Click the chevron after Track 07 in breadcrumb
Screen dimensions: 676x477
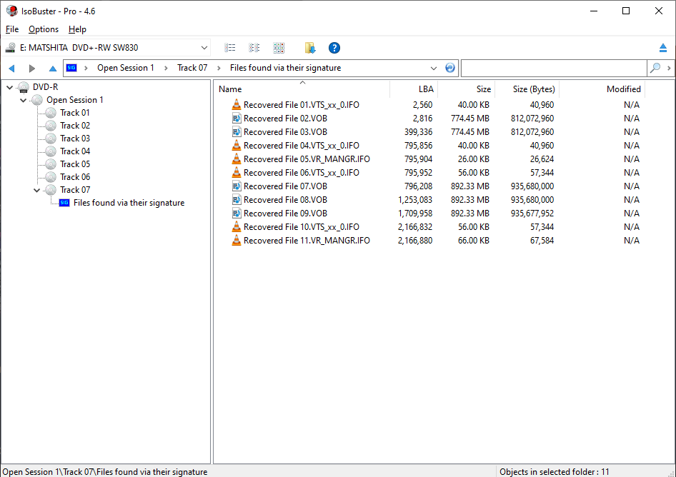click(x=219, y=68)
